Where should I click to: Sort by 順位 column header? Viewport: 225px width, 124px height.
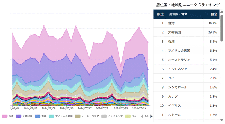point(160,14)
